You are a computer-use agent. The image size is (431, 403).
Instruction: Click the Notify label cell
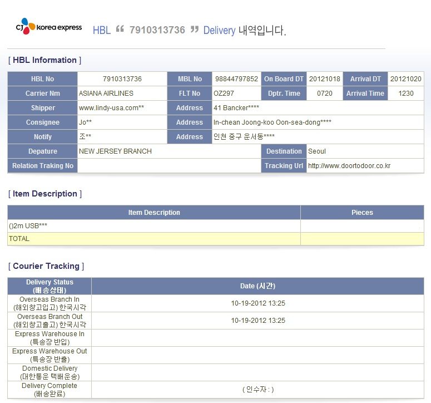43,137
